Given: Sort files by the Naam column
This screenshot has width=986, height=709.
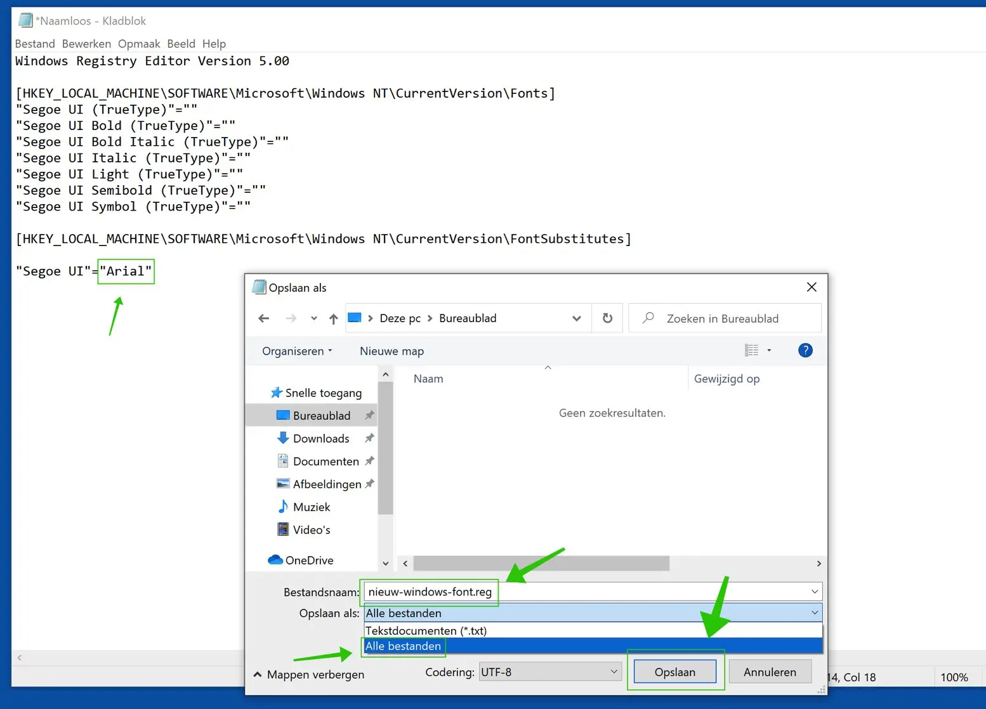Looking at the screenshot, I should point(428,379).
